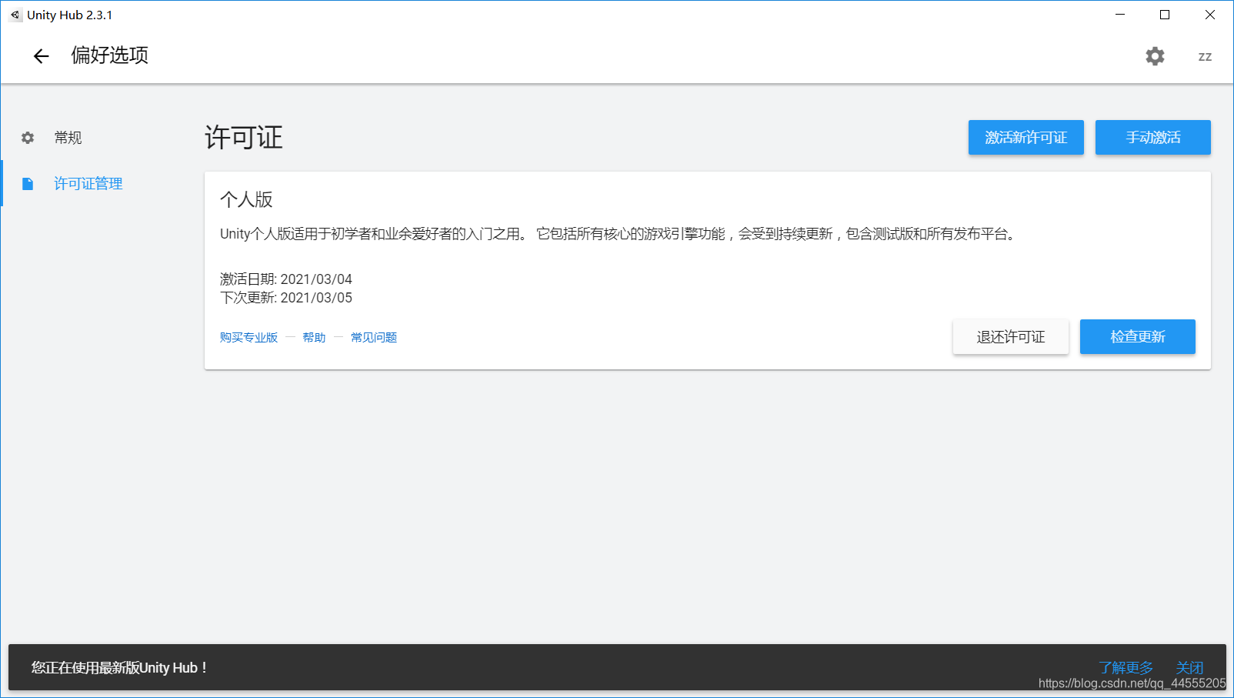Click the 手动激活 button
This screenshot has height=698, width=1234.
(1153, 137)
